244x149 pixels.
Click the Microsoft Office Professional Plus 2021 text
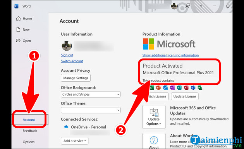tap(178, 73)
